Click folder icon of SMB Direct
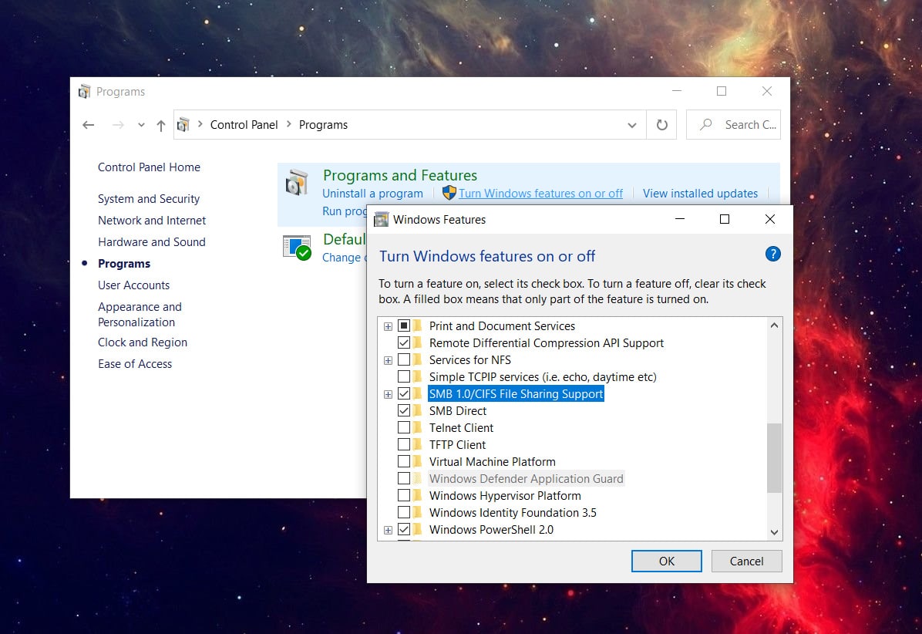Viewport: 922px width, 634px height. coord(418,410)
